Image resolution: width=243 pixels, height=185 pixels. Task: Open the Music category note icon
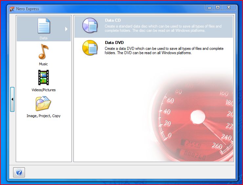tap(44, 51)
